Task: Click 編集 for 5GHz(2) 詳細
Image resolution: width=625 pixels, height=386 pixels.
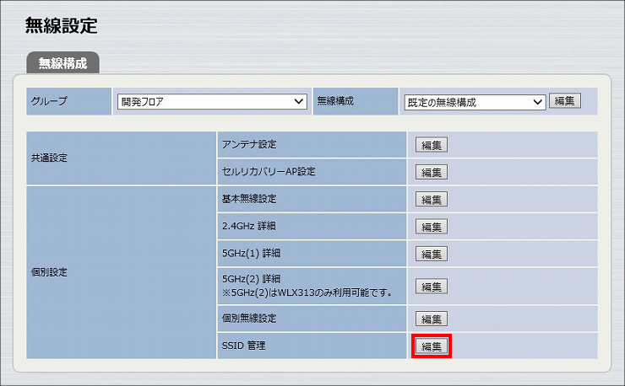Action: (432, 287)
